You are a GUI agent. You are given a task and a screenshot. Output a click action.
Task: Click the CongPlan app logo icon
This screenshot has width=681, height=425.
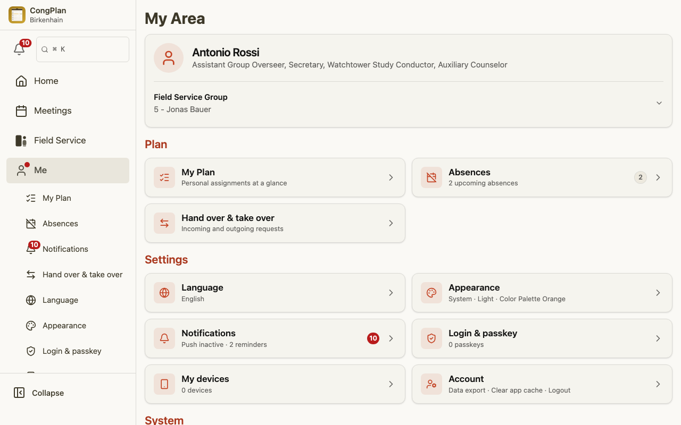pos(17,15)
